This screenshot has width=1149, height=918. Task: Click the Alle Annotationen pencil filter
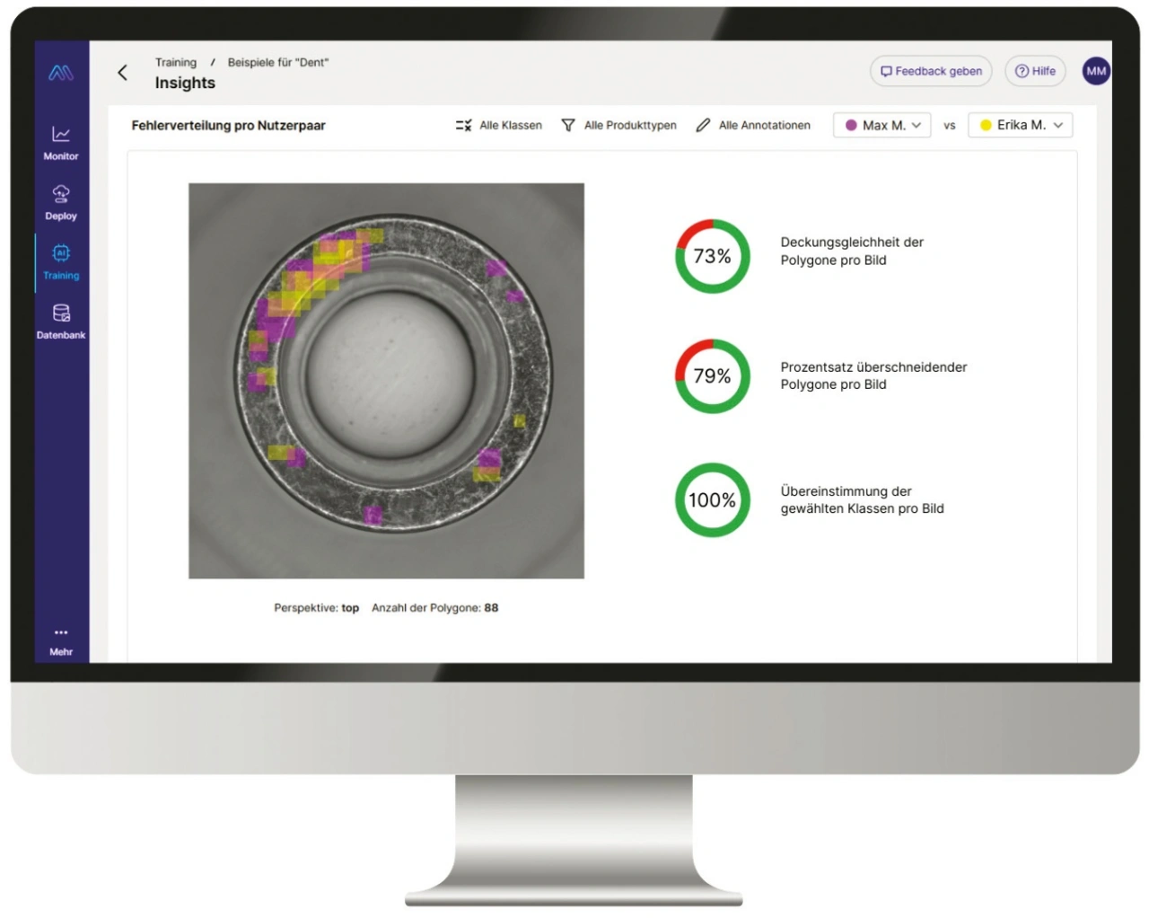tap(703, 126)
